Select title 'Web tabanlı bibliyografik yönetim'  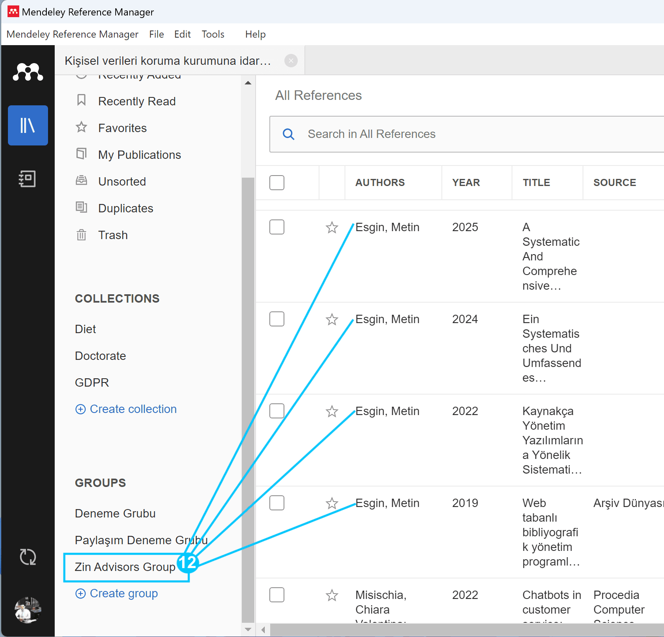click(x=551, y=532)
